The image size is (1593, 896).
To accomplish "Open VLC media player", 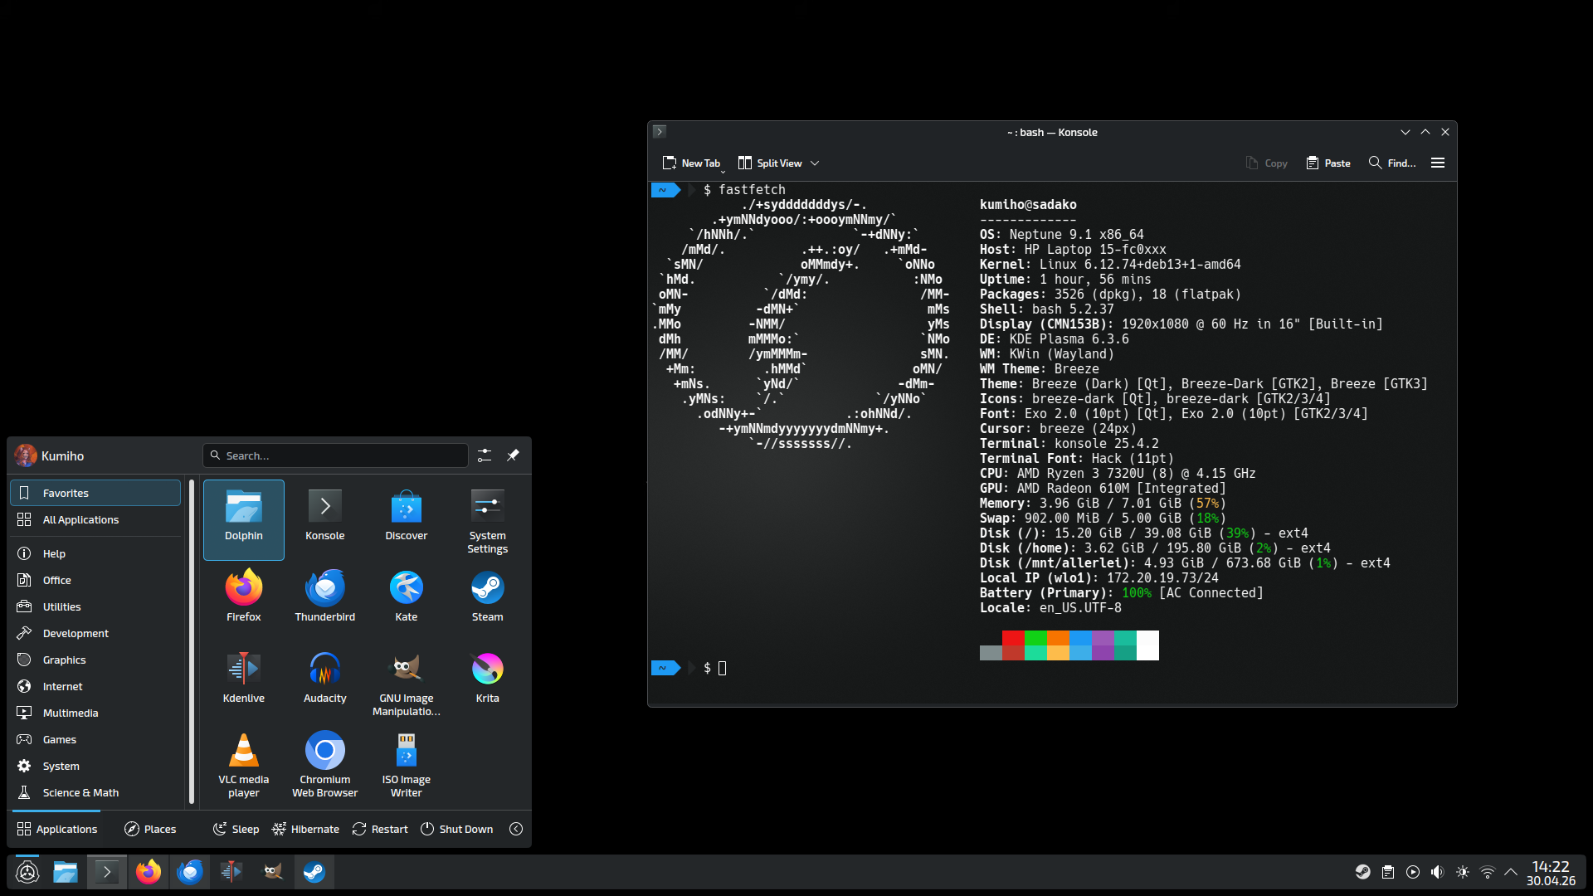I will tap(243, 763).
